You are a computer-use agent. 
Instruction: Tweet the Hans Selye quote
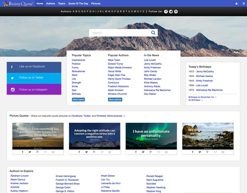coord(86,152)
